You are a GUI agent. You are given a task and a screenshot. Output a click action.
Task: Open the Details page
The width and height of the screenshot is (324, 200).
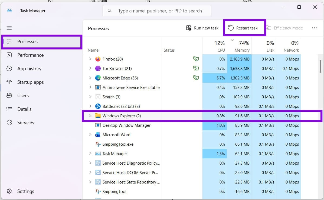[42, 109]
